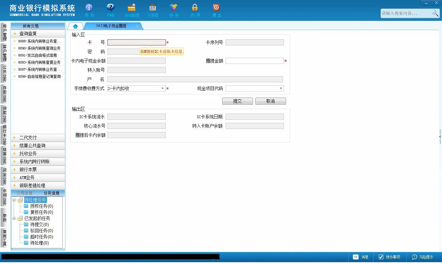Switch to 交易信息 tab
This screenshot has width=442, height=264.
[x=25, y=193]
